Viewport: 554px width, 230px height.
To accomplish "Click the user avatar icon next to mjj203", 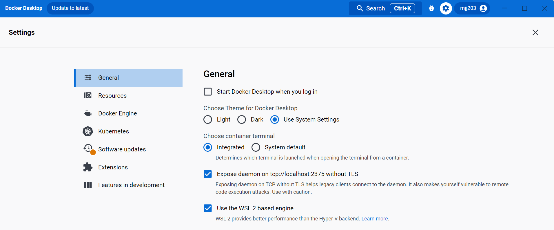I will pos(483,8).
